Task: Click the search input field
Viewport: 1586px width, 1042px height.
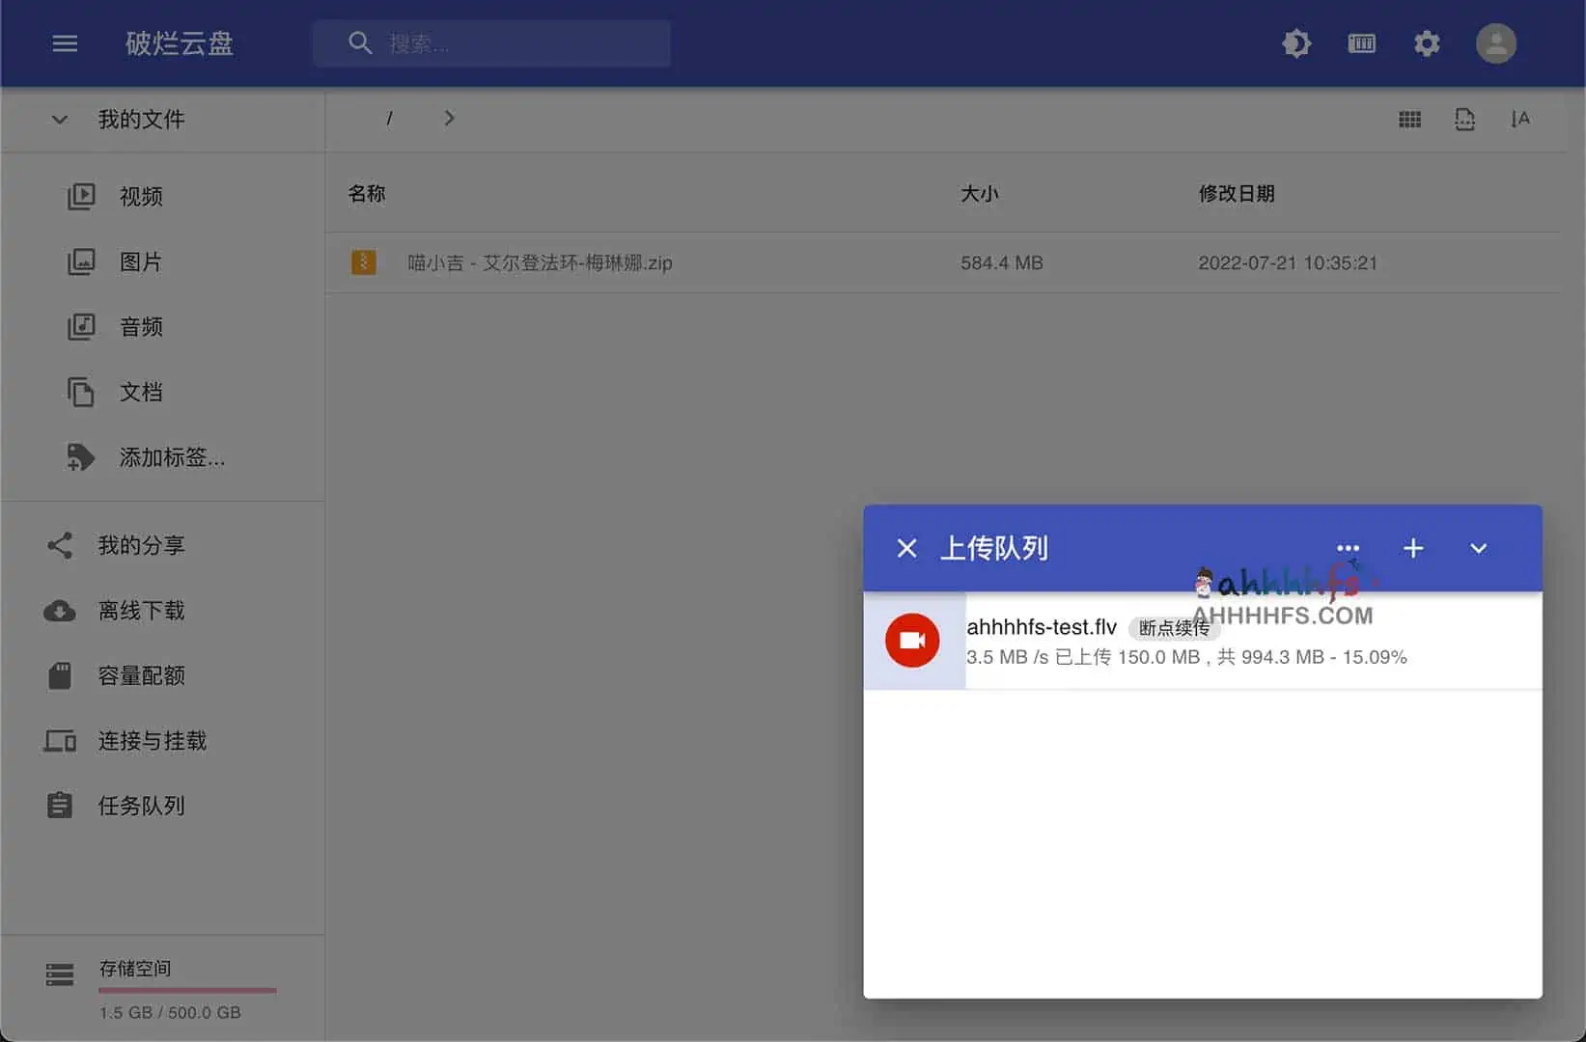Action: (x=492, y=42)
